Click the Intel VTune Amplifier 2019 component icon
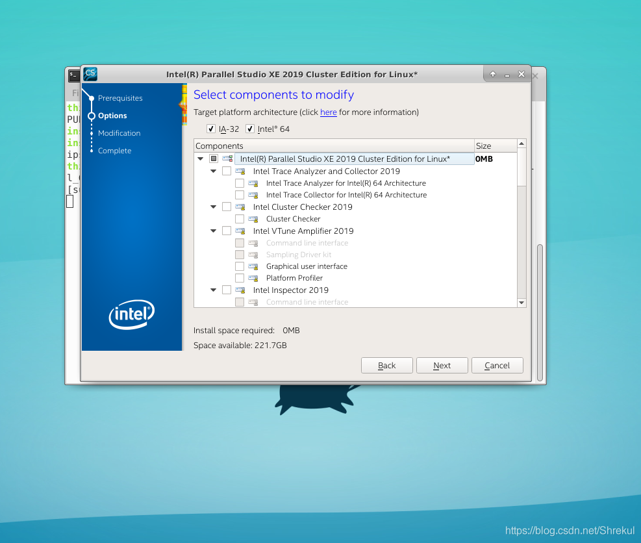This screenshot has width=641, height=543. pyautogui.click(x=240, y=231)
